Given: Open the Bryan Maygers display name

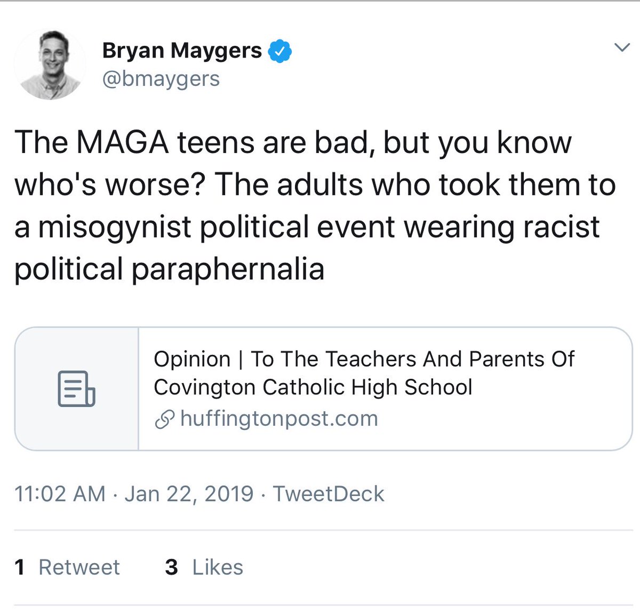Looking at the screenshot, I should pos(182,51).
